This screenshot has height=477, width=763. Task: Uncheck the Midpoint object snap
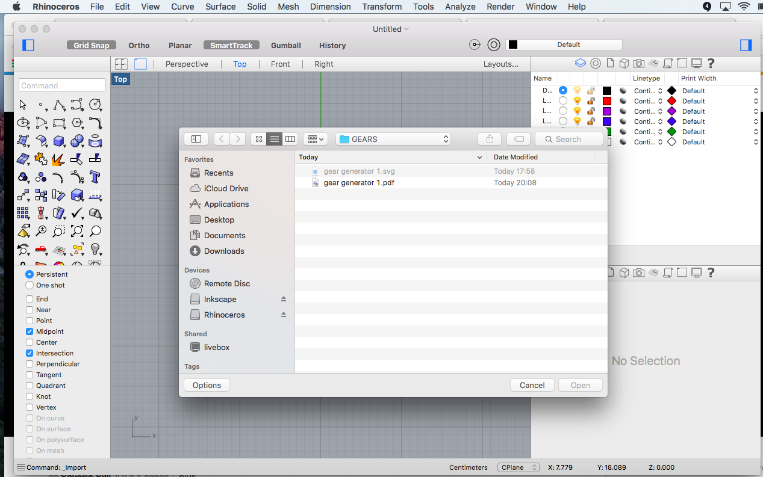tap(30, 331)
